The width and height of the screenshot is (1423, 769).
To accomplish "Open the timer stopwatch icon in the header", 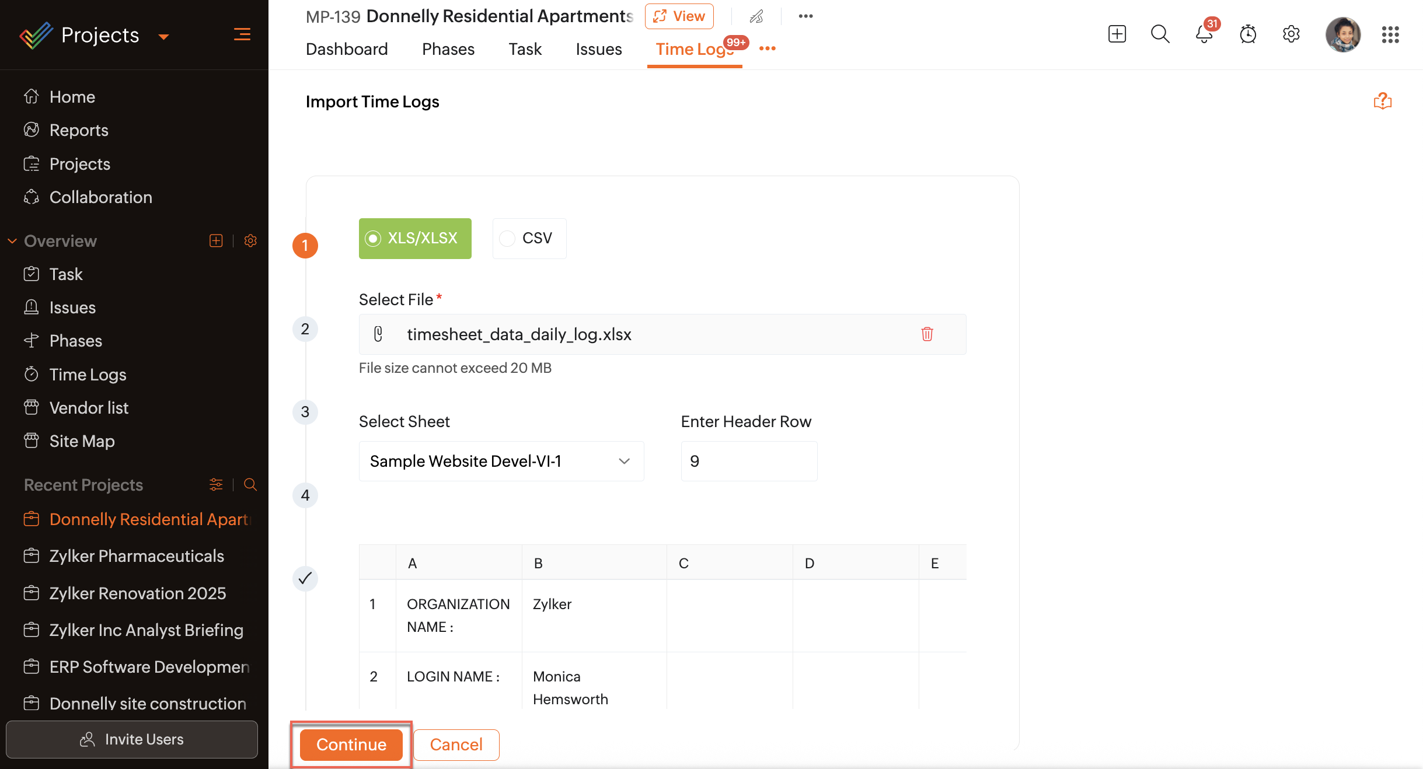I will pos(1248,34).
